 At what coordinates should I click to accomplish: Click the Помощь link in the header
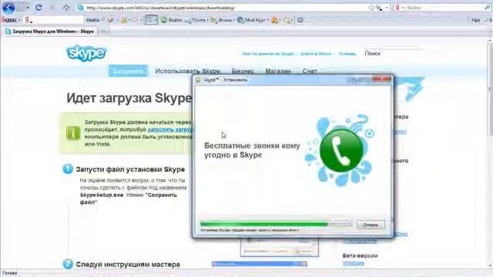347,54
